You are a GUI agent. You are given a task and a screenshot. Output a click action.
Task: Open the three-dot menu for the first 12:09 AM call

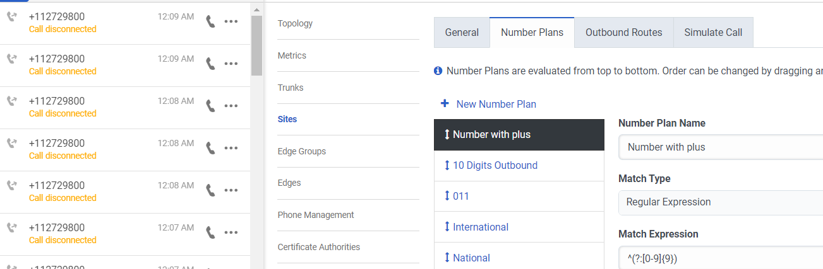pyautogui.click(x=231, y=21)
